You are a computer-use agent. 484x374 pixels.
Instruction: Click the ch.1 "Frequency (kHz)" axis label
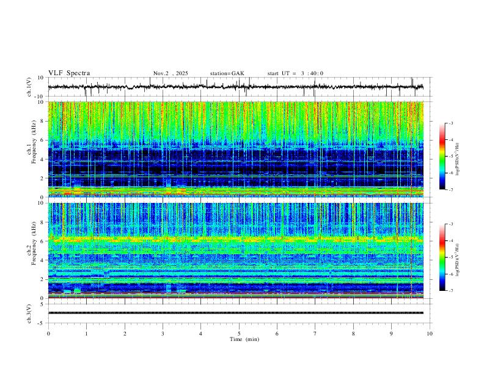34,142
